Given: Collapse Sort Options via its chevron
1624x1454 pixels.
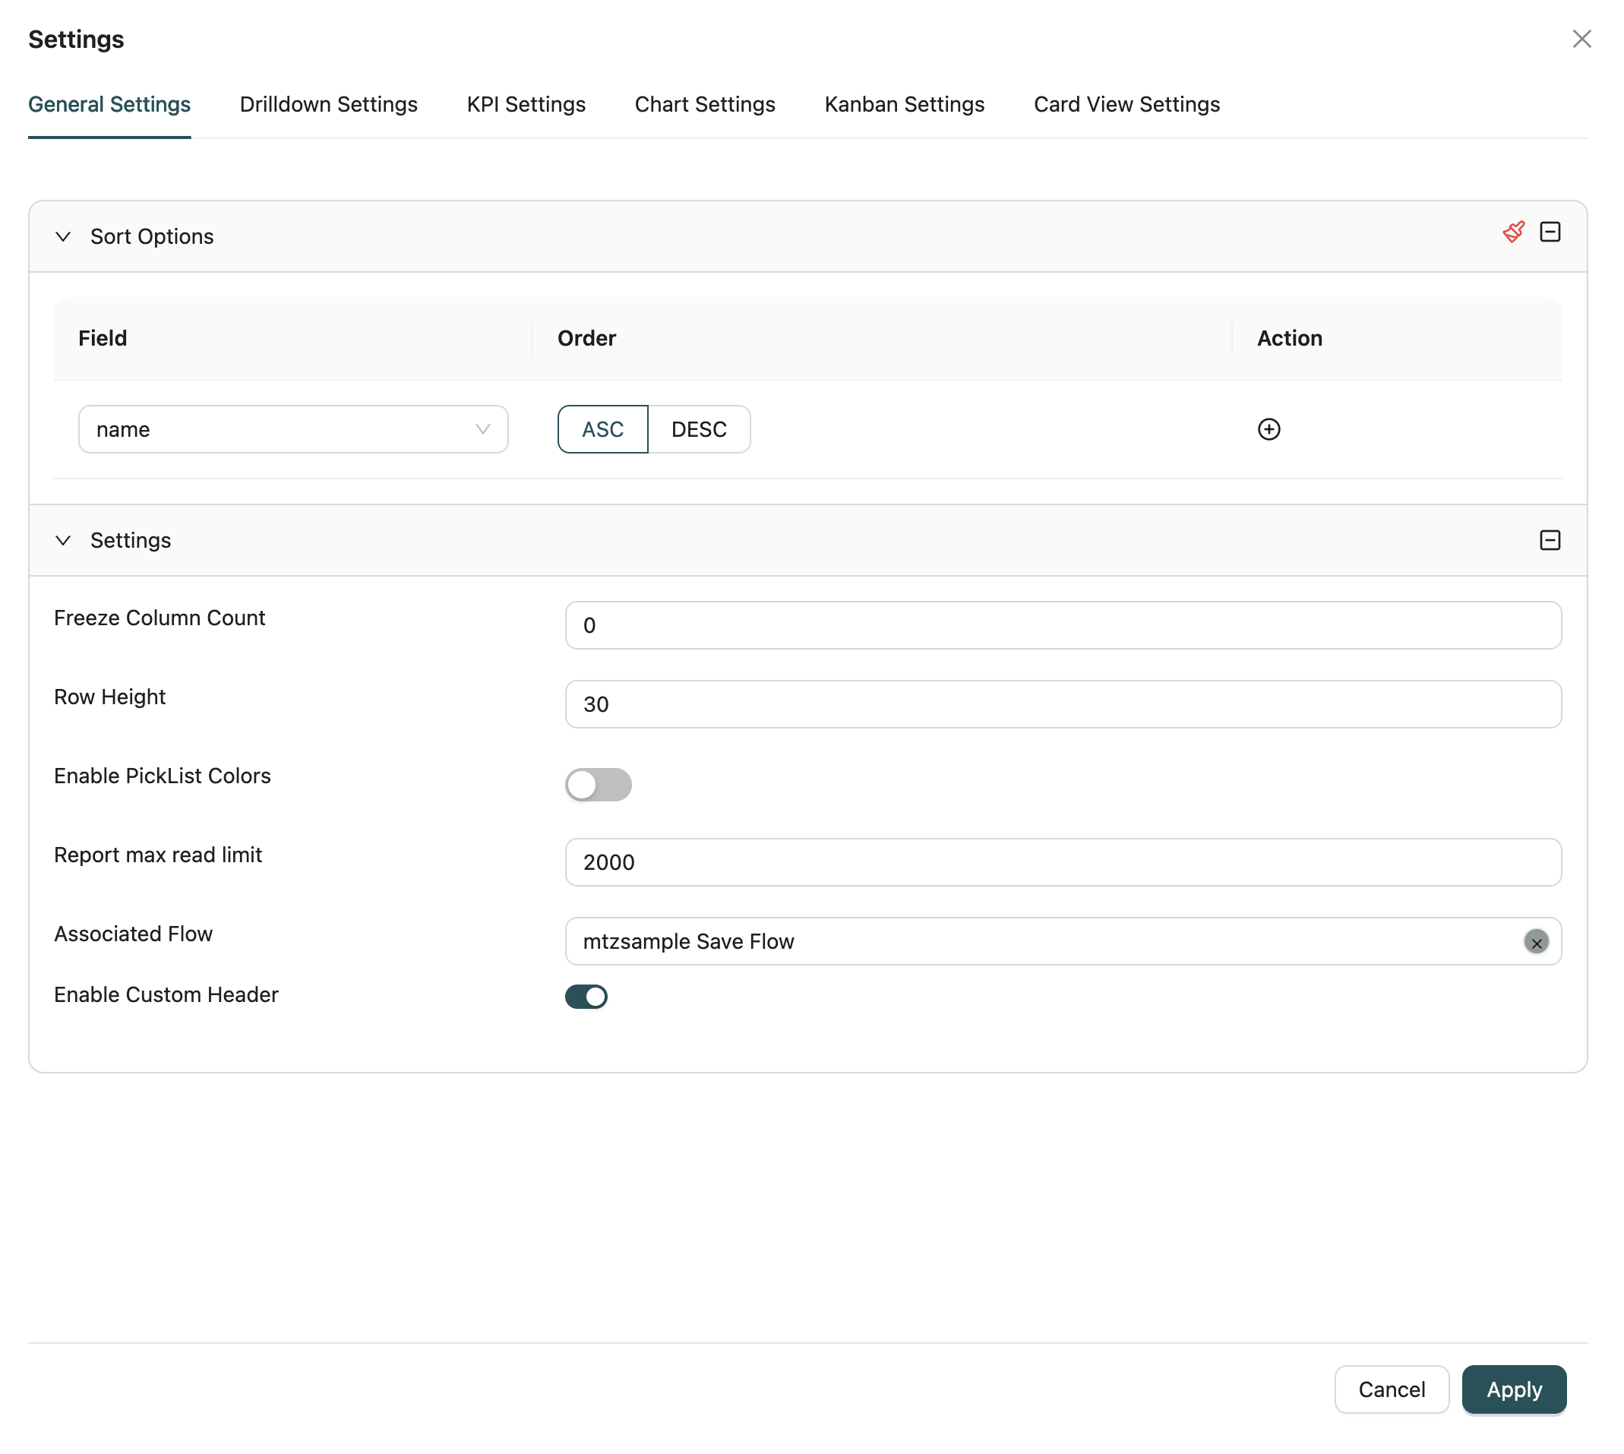Looking at the screenshot, I should (x=64, y=236).
